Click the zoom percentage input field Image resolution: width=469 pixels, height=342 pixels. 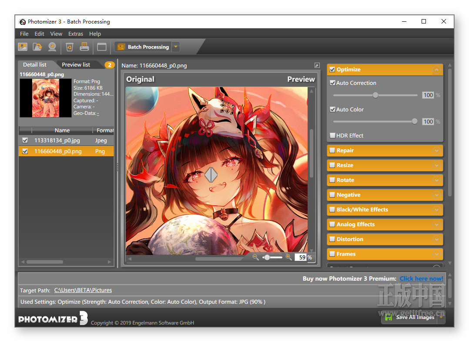301,257
